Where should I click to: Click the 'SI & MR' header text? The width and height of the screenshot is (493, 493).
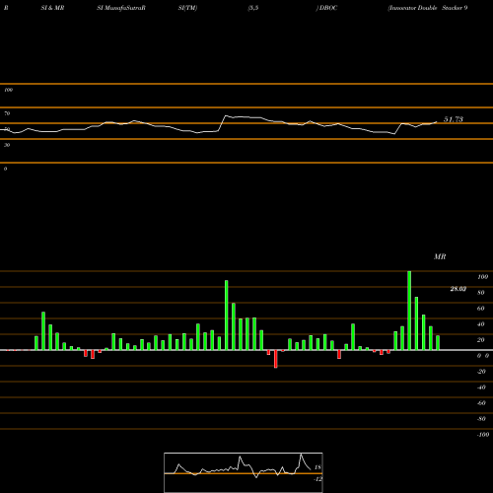(x=52, y=8)
